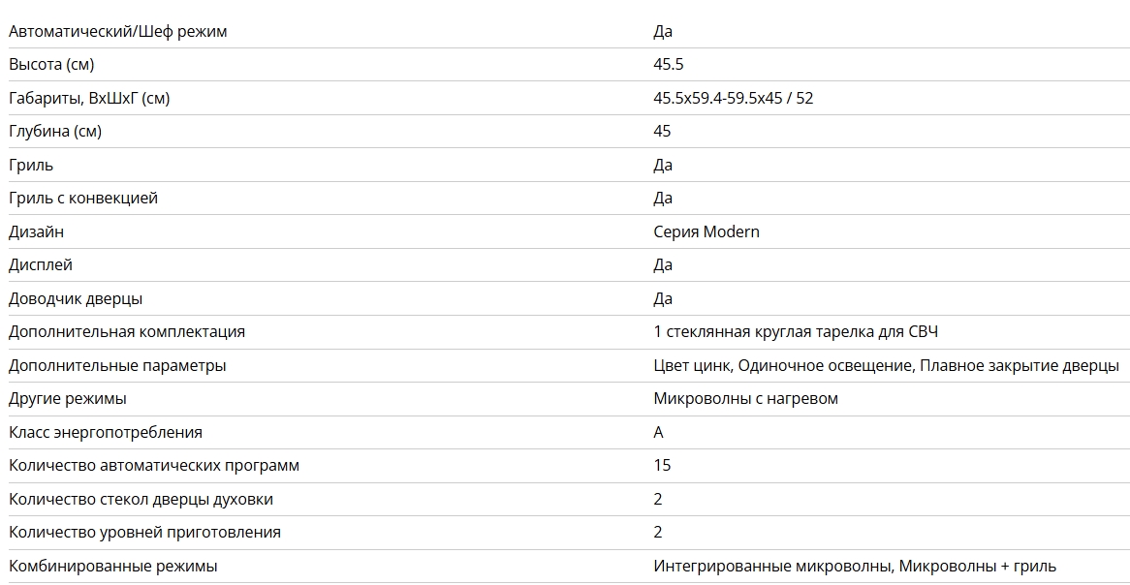Click dimensions value '45.5x59.4-59.5x45 / 52'
Screen dimensions: 1130x585
733,98
